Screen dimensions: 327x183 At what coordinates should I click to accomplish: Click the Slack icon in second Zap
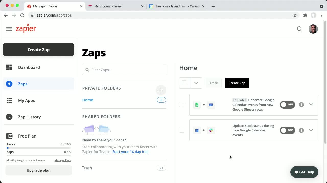coord(211,130)
